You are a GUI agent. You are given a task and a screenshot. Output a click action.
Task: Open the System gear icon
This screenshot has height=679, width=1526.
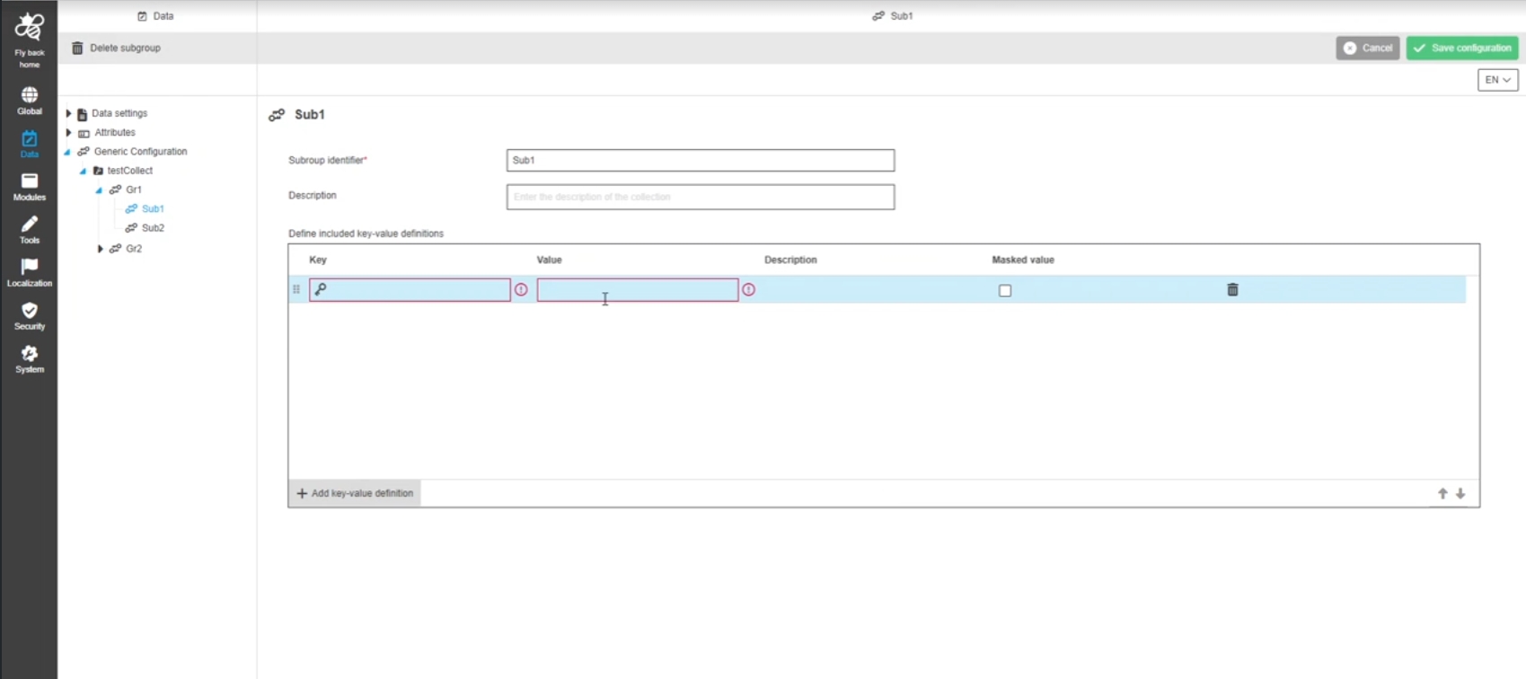point(30,353)
